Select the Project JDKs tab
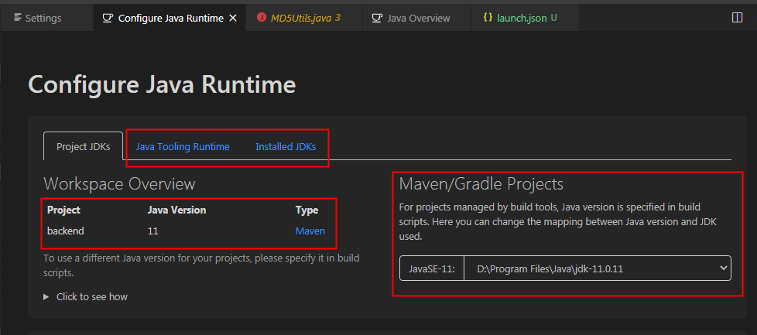The image size is (757, 335). (83, 146)
